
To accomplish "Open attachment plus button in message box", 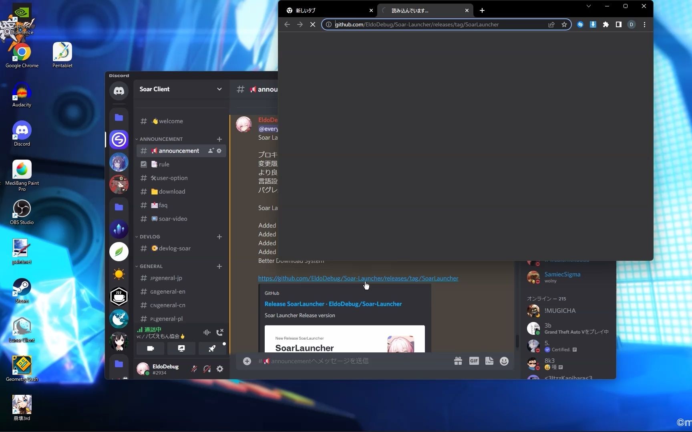I will coord(247,361).
